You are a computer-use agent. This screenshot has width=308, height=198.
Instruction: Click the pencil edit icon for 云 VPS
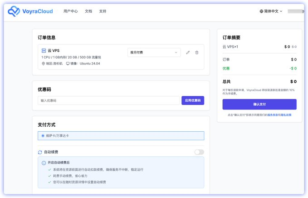click(x=188, y=53)
